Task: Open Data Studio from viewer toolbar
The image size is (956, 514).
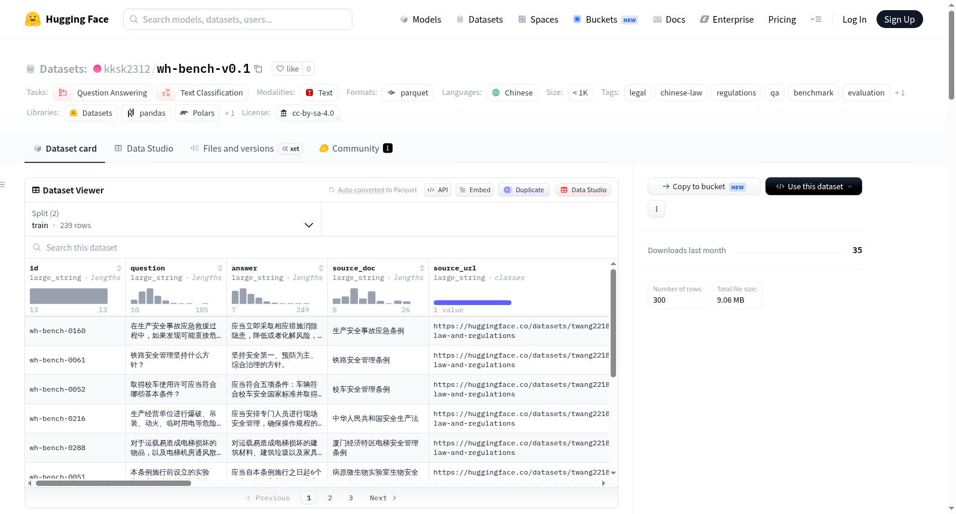Action: [583, 190]
